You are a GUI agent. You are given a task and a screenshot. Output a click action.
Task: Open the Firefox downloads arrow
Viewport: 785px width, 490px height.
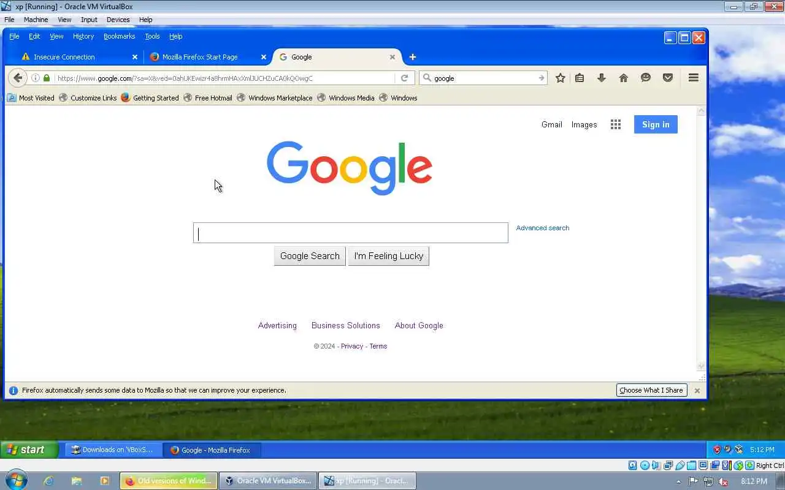click(x=602, y=78)
